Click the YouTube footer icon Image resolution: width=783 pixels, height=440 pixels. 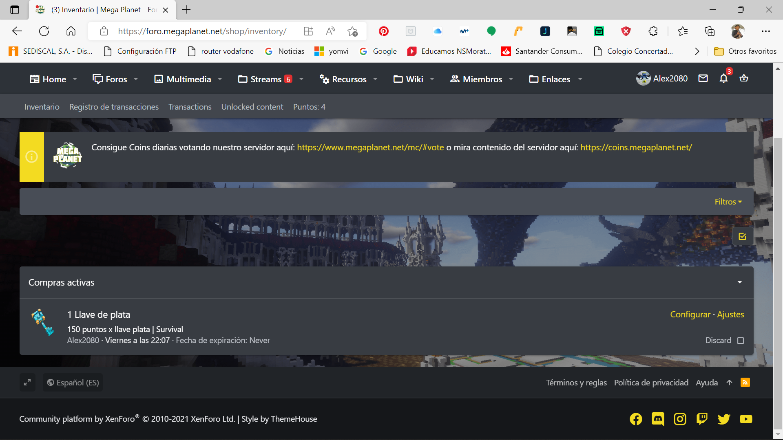[x=746, y=419]
